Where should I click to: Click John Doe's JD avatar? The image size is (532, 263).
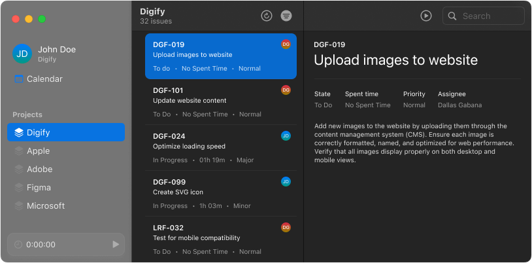22,54
